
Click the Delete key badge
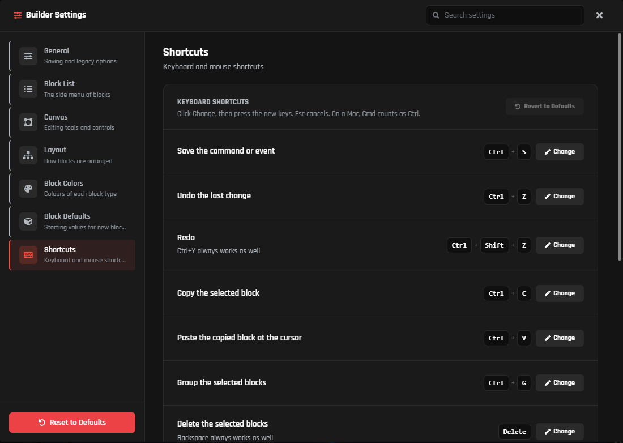[x=514, y=432]
